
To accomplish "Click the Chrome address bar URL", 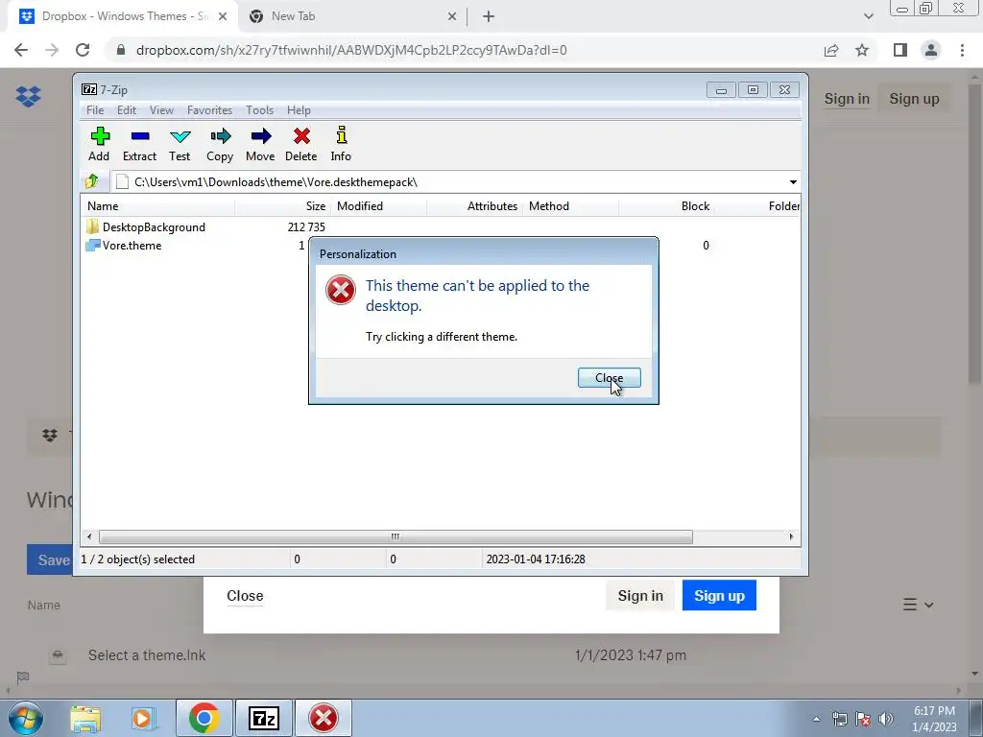I will 351,50.
